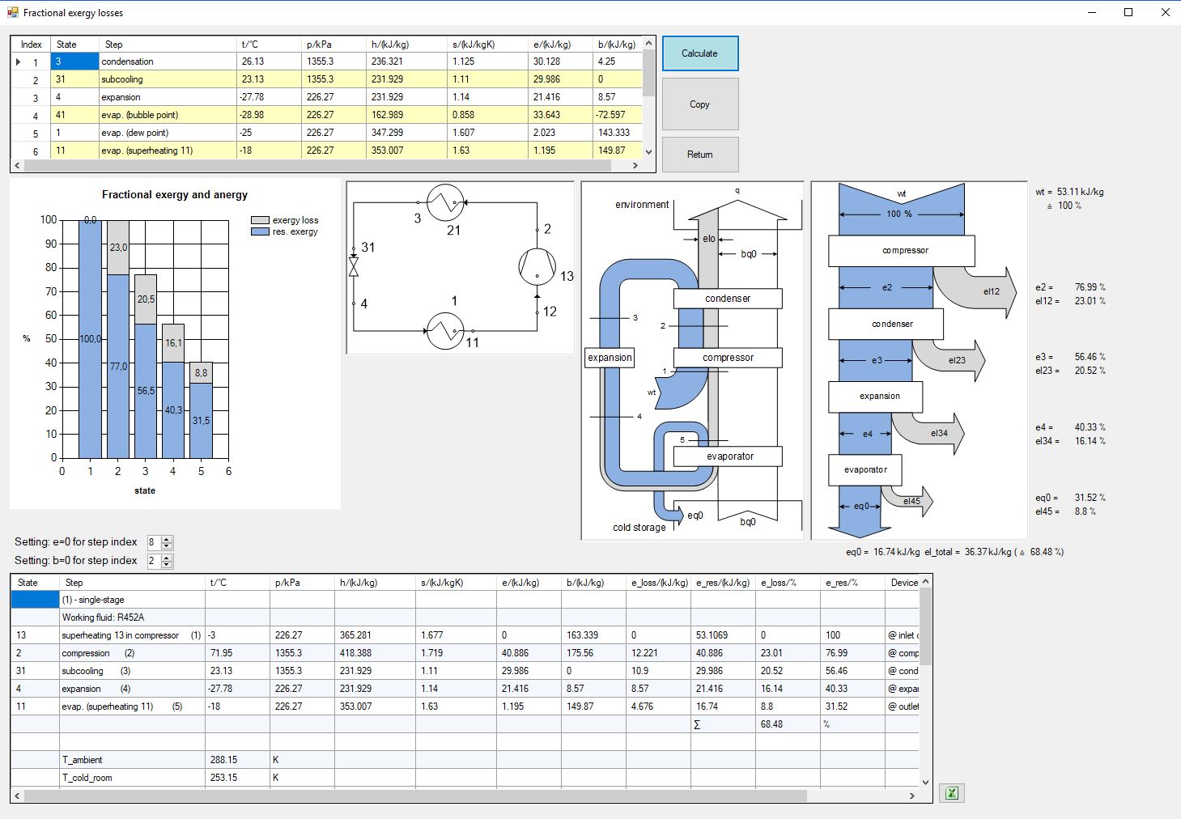Click the compressor symbol in the cycle schematic
This screenshot has height=819, width=1181.
[x=537, y=265]
